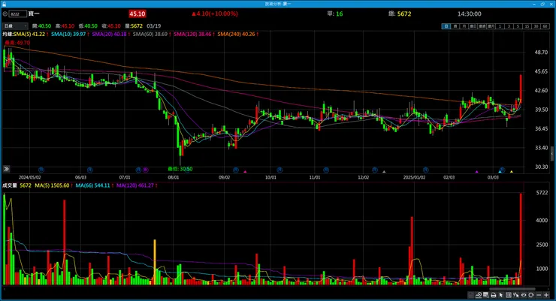
Task: Click the 總 5672 total volume value
Action: coord(400,14)
